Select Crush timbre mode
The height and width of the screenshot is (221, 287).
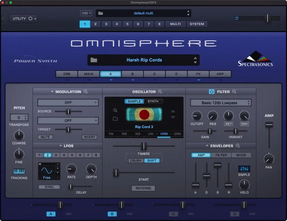pyautogui.click(x=136, y=161)
